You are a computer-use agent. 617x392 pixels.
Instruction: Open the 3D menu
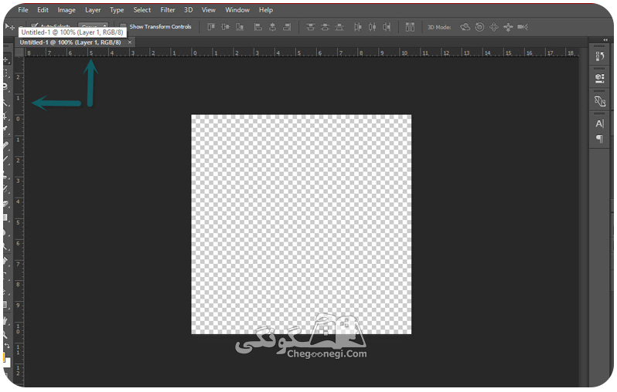189,10
